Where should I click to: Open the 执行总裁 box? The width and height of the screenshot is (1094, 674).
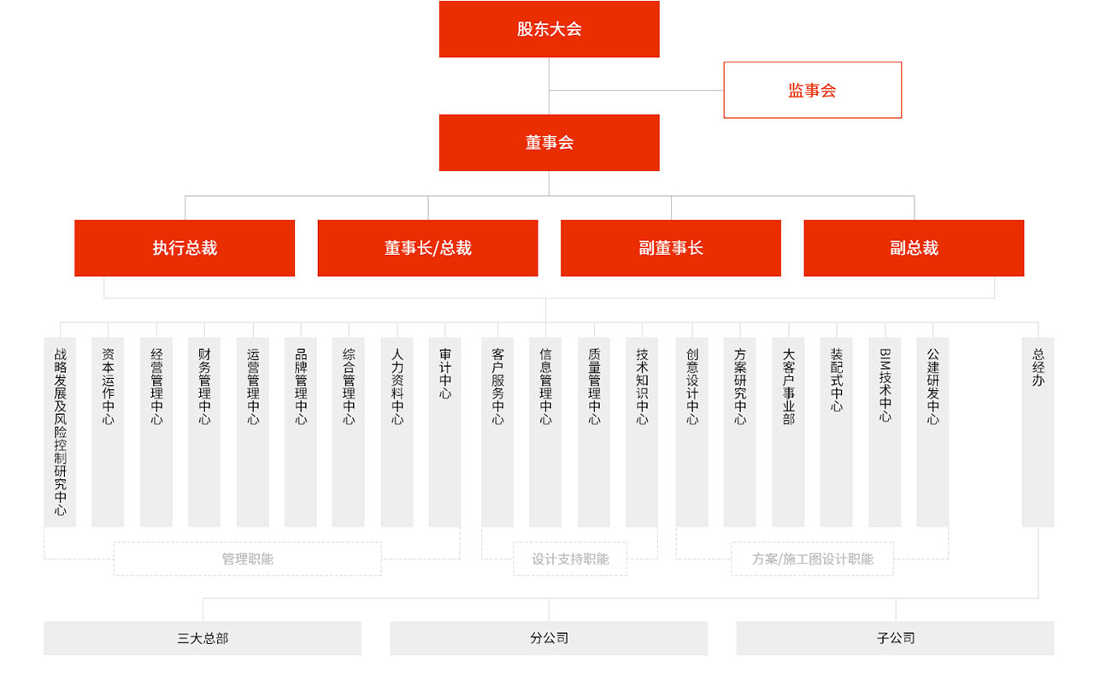[x=185, y=248]
